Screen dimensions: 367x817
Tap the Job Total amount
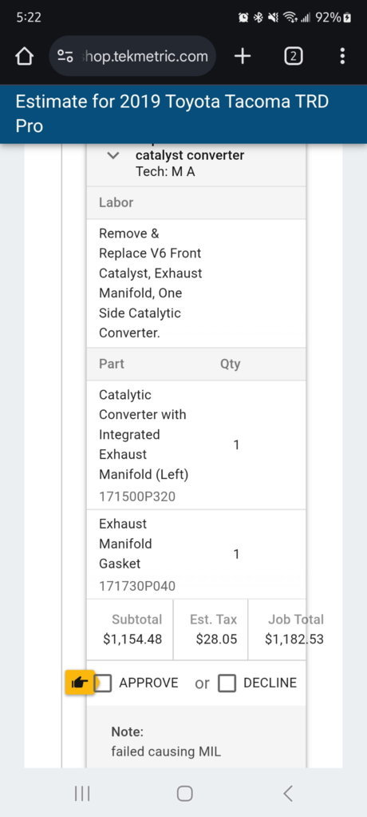click(294, 640)
